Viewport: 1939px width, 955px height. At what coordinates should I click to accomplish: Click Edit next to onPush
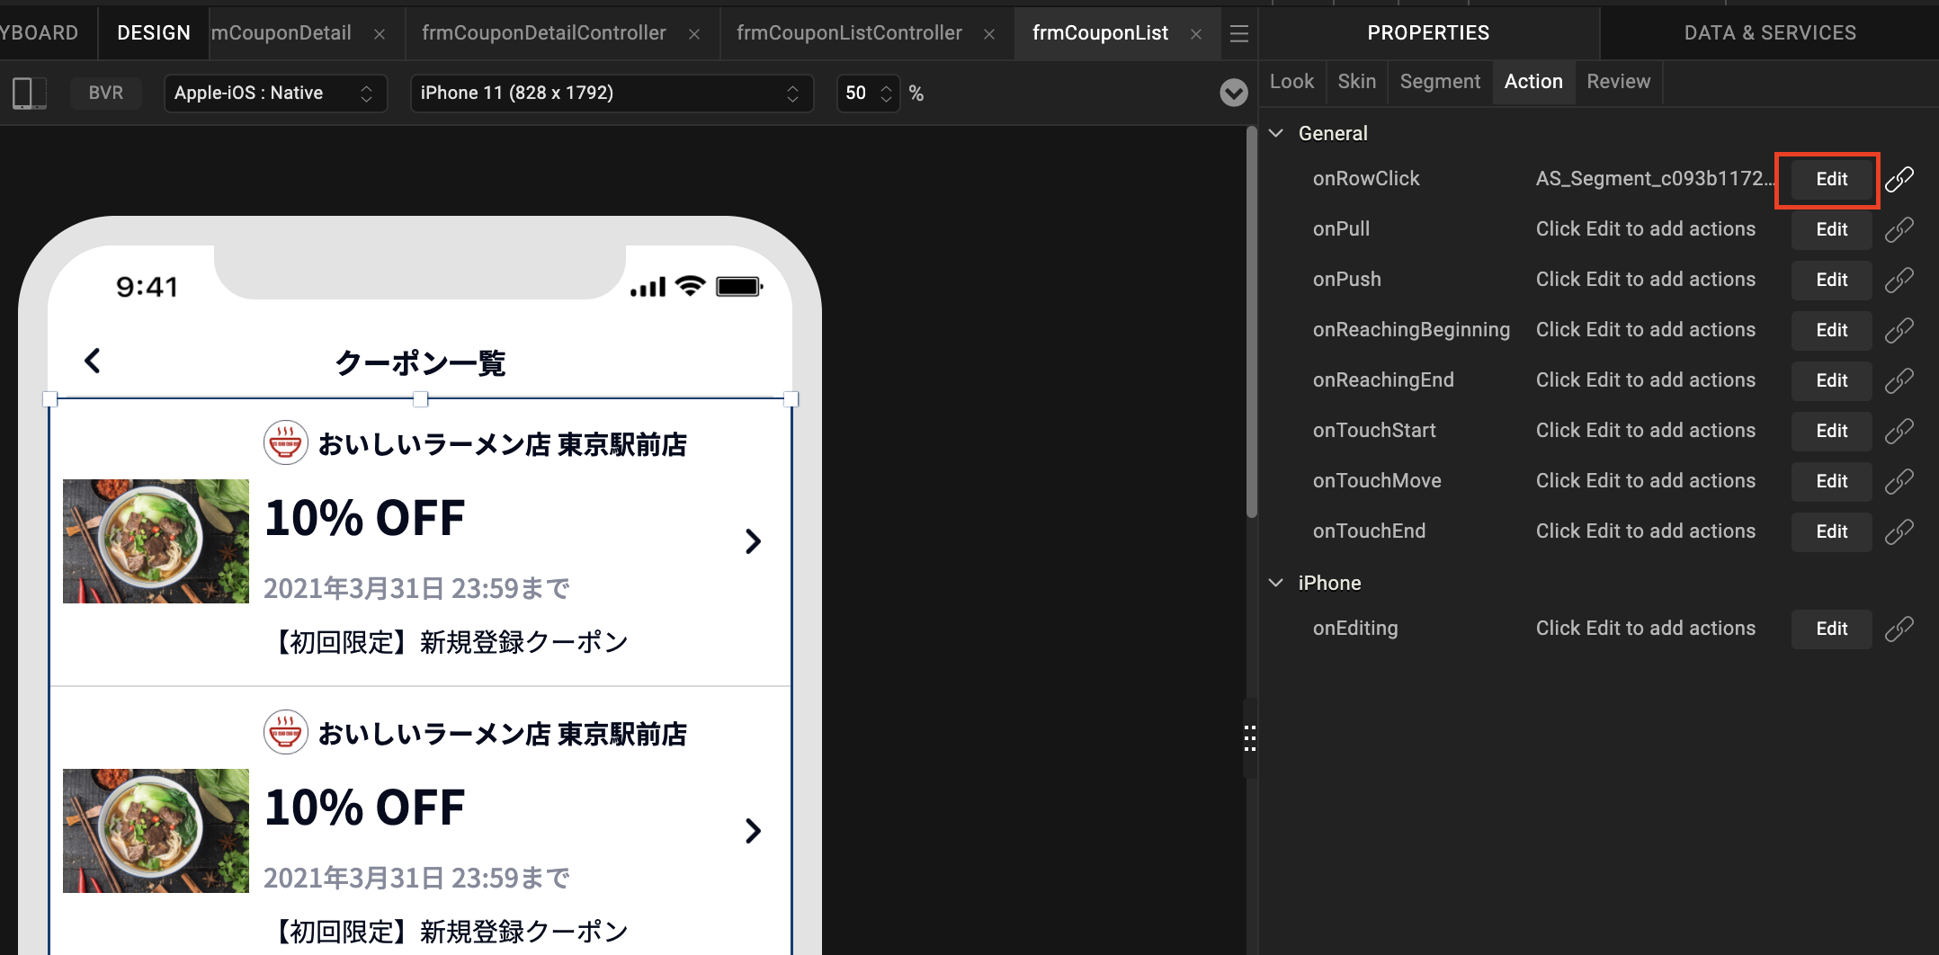point(1830,280)
